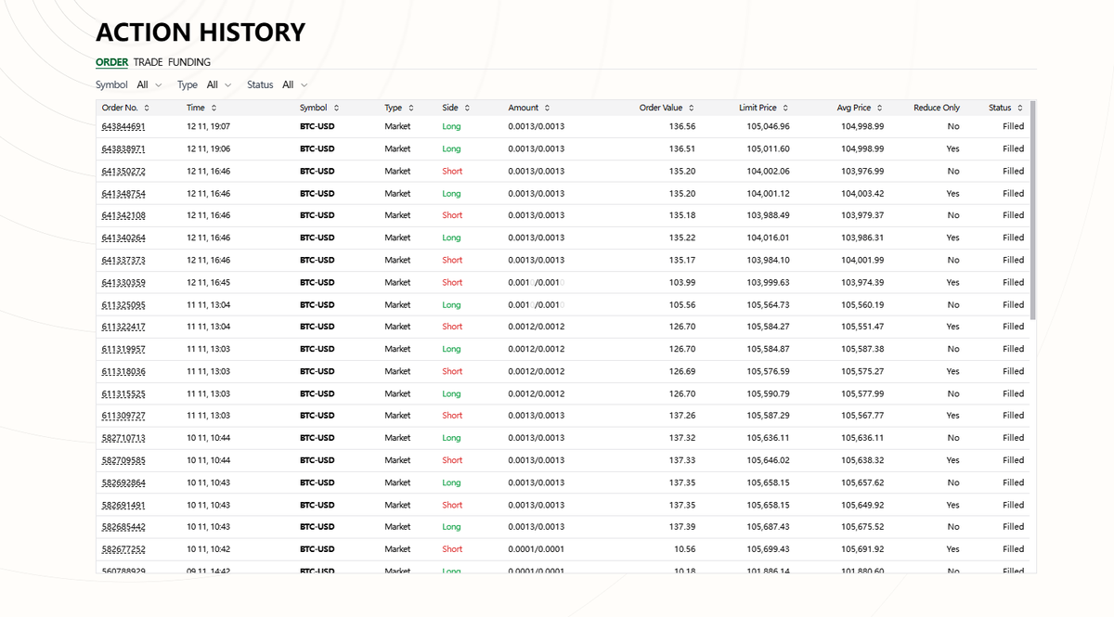The image size is (1114, 617).
Task: Sort table by Side column
Action: (456, 108)
